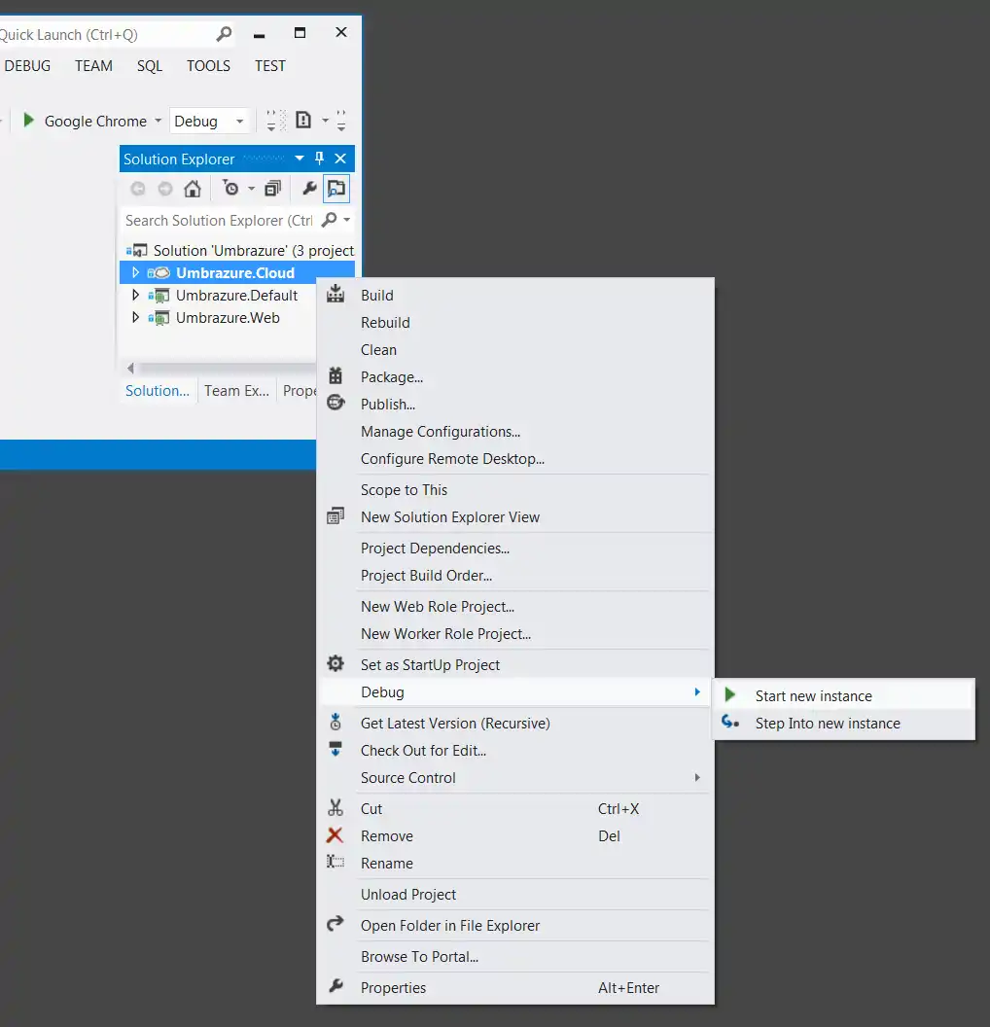Image resolution: width=990 pixels, height=1027 pixels.
Task: Click Check Out for Edit icon
Action: tap(336, 749)
